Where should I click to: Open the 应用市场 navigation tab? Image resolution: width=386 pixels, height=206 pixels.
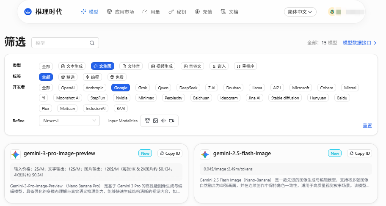120,12
